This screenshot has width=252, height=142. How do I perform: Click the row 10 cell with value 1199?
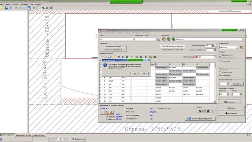pos(115,95)
